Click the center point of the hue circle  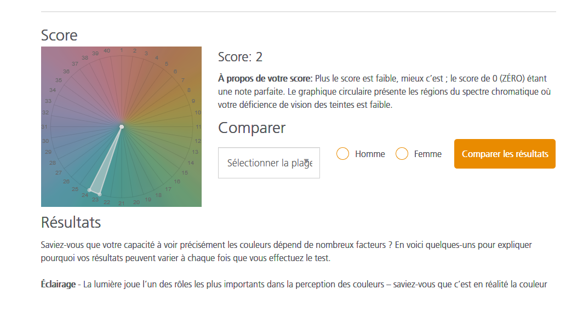(121, 126)
